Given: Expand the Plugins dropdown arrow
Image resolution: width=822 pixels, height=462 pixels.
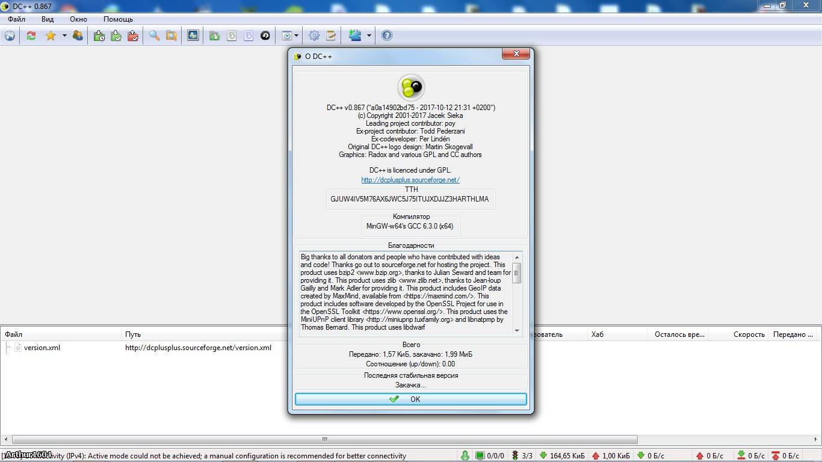Looking at the screenshot, I should 369,36.
